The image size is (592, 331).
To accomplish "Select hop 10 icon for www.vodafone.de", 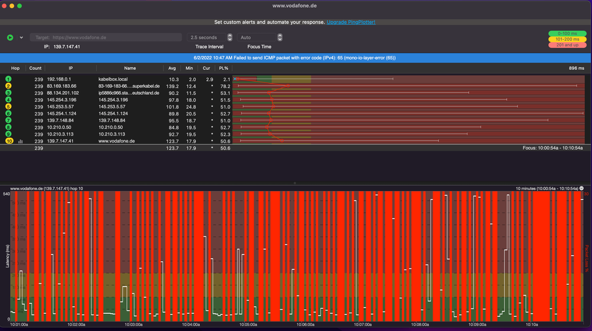I will click(9, 141).
